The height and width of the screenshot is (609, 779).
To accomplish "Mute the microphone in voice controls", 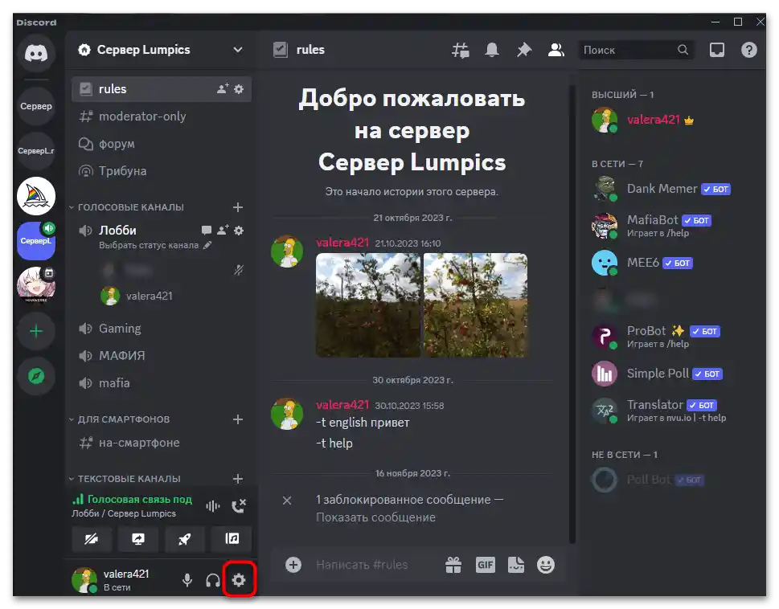I will click(187, 579).
